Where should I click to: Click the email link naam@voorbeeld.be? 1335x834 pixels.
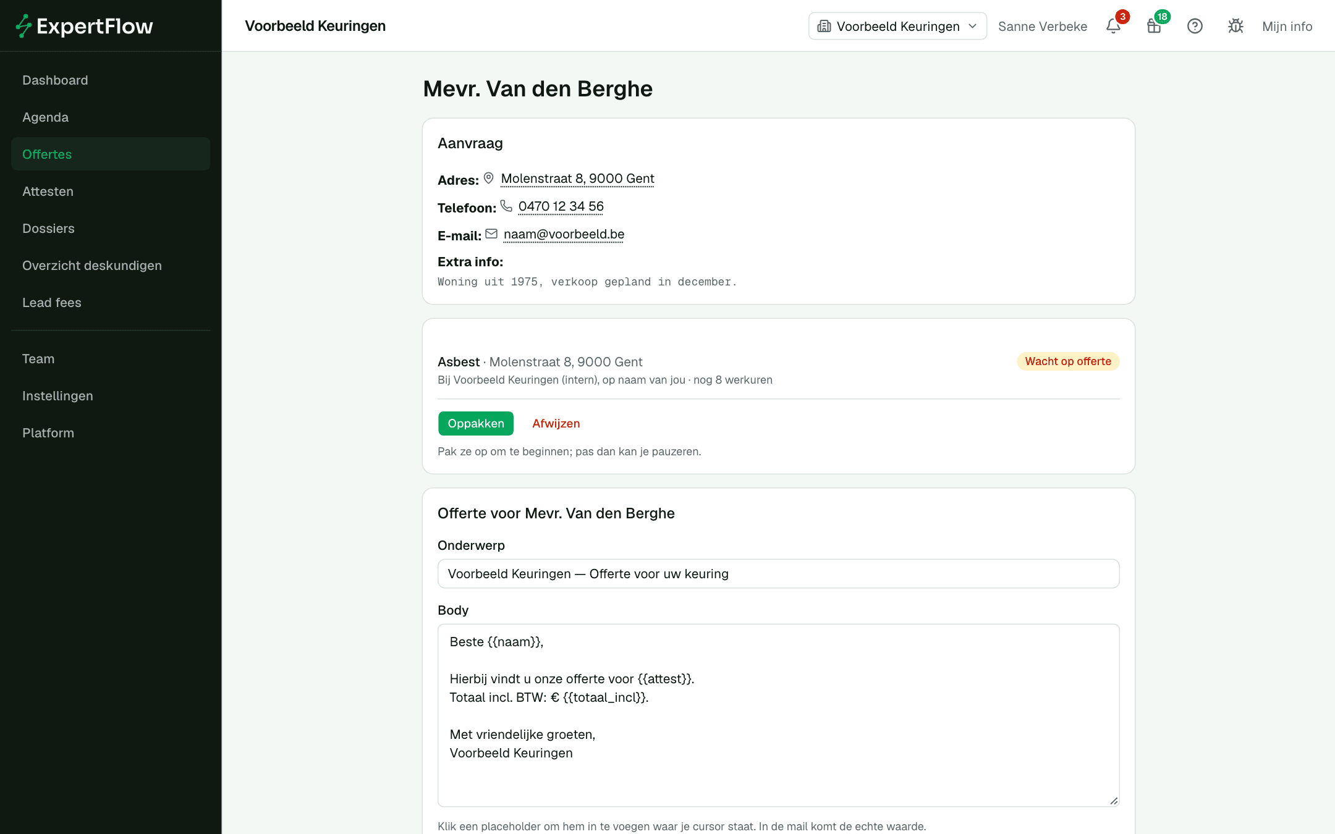[564, 234]
